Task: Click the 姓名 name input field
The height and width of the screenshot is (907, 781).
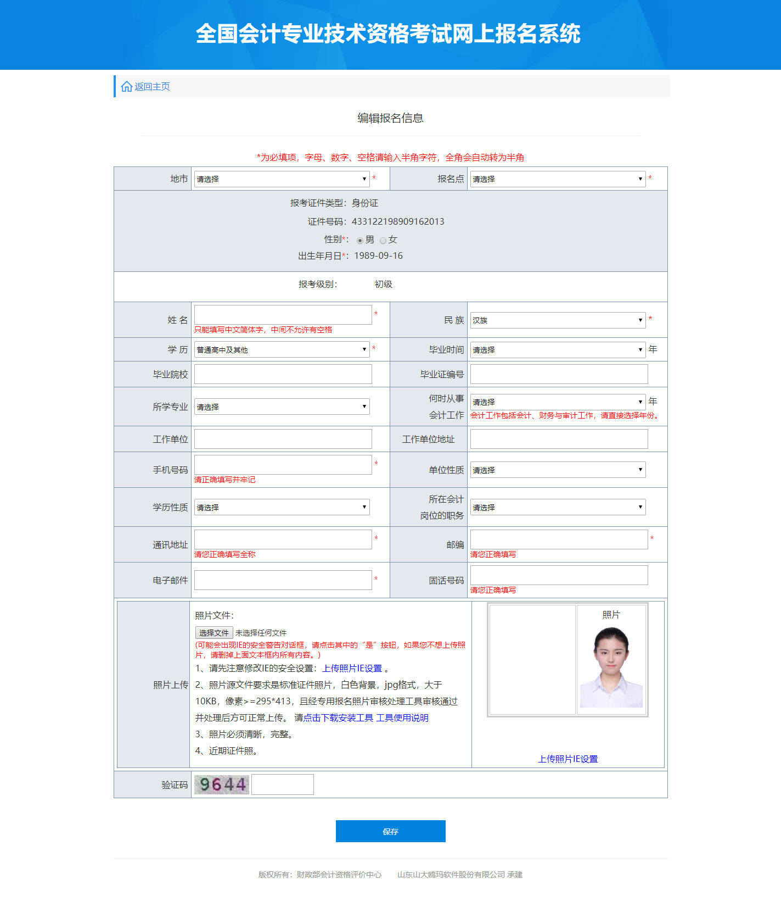Action: pyautogui.click(x=283, y=315)
